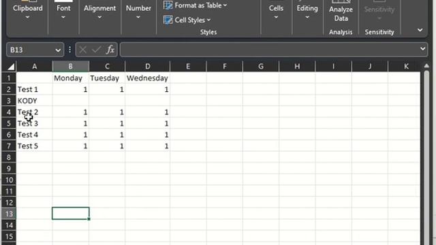Click the Cell Styles icon

[x=168, y=20]
